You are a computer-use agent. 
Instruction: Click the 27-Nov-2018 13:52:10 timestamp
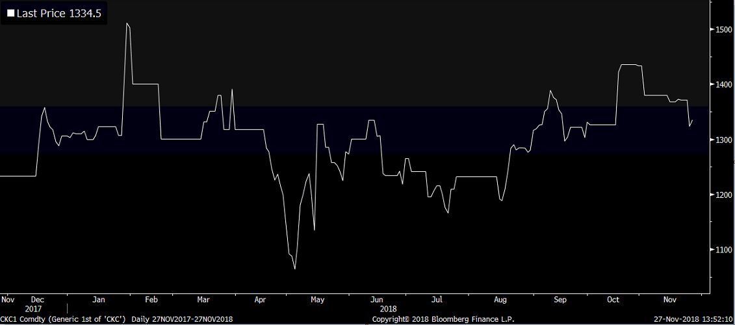pos(694,319)
